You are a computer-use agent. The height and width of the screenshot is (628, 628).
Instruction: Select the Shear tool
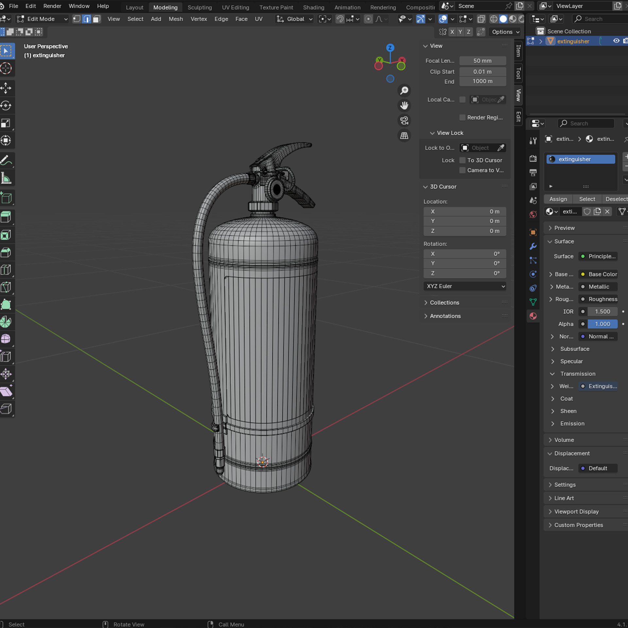[x=6, y=391]
